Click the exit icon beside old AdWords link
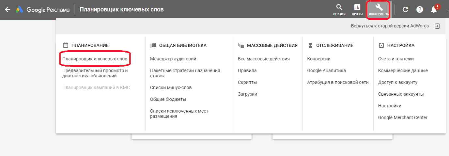449x156 pixels. (437, 26)
